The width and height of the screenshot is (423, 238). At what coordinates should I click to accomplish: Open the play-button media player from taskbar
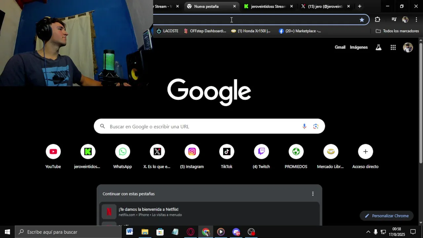pyautogui.click(x=221, y=232)
